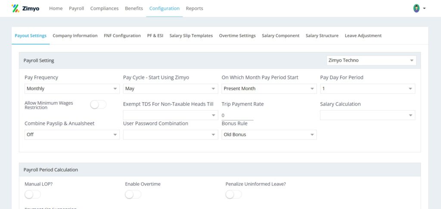Screen dimensions: 441x209
Task: Open the Benefits menu
Action: [134, 9]
